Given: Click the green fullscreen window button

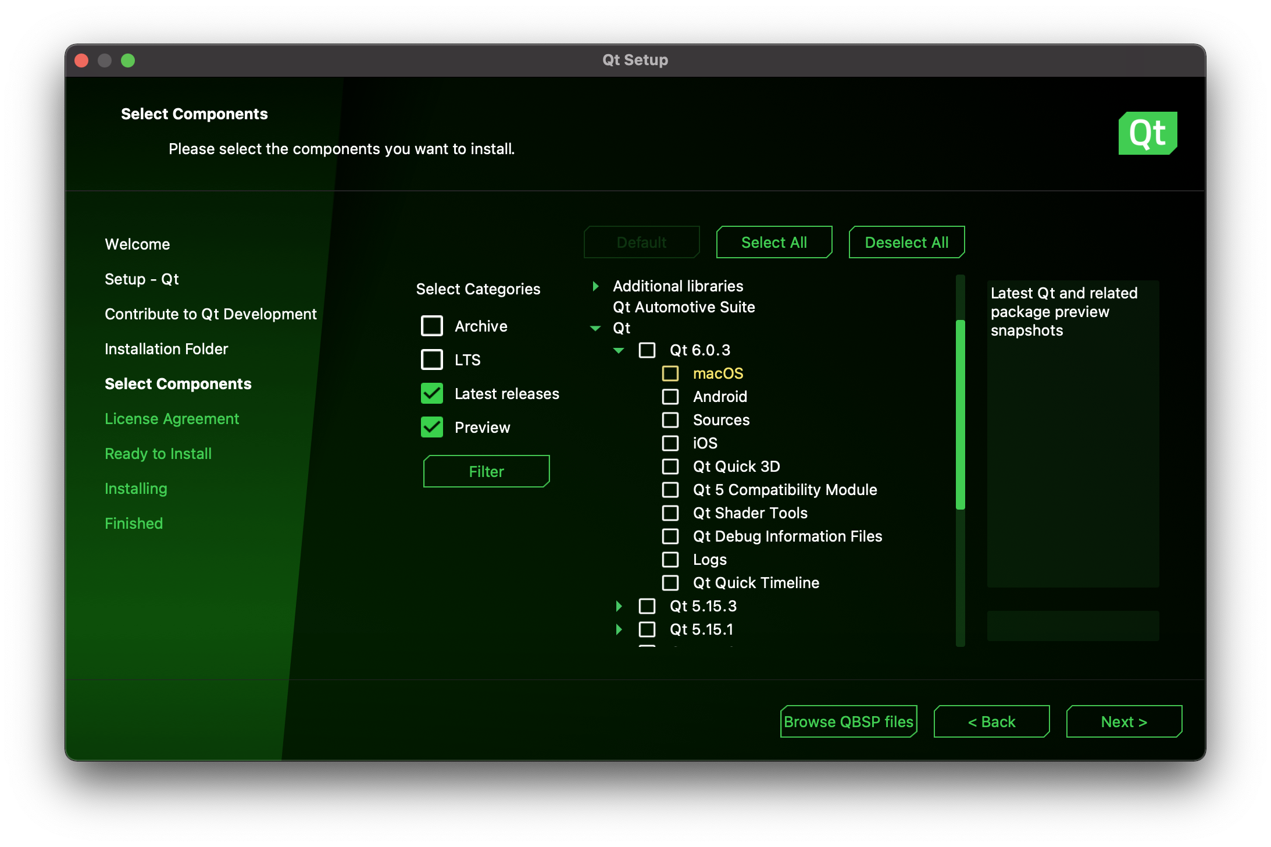Looking at the screenshot, I should point(128,61).
